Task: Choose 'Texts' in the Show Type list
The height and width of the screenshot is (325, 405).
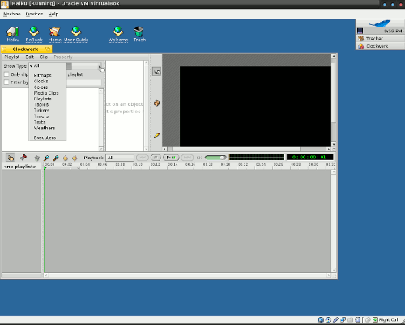Action: pos(47,122)
